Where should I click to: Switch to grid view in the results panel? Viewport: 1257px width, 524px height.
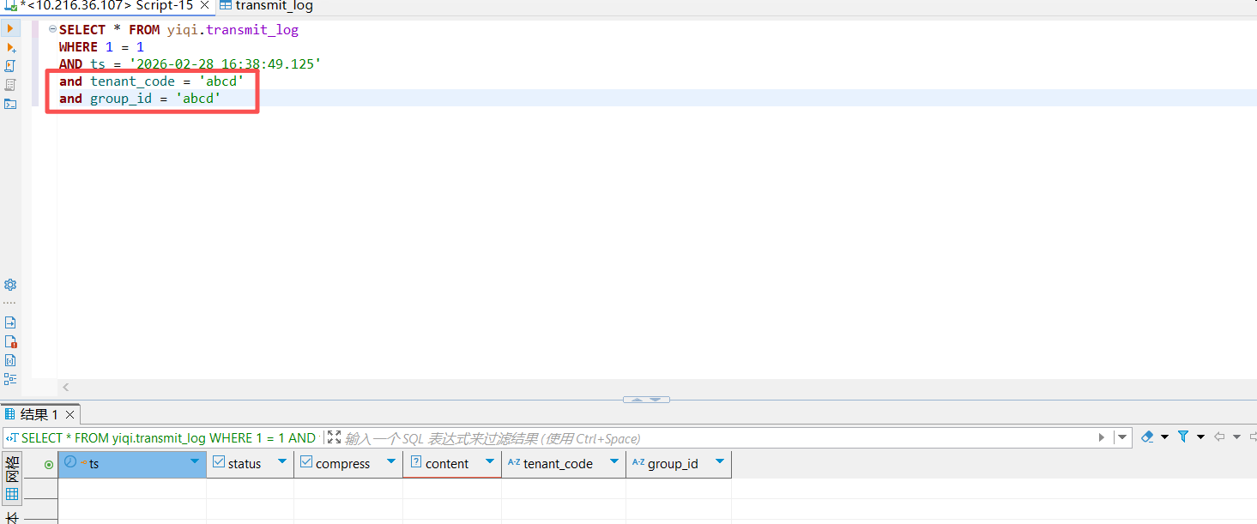[12, 494]
